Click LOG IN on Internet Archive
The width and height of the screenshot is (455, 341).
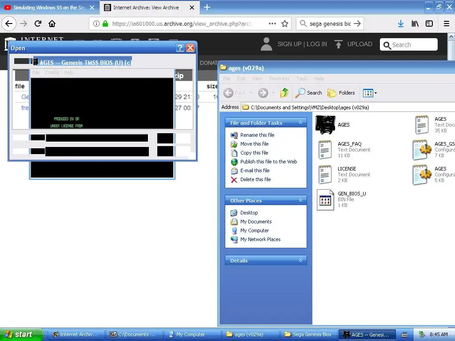317,44
